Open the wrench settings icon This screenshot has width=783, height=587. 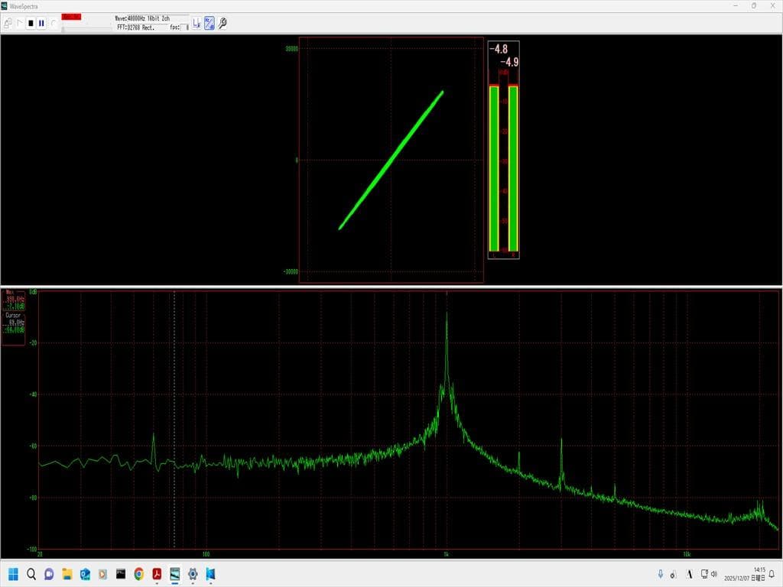(223, 23)
